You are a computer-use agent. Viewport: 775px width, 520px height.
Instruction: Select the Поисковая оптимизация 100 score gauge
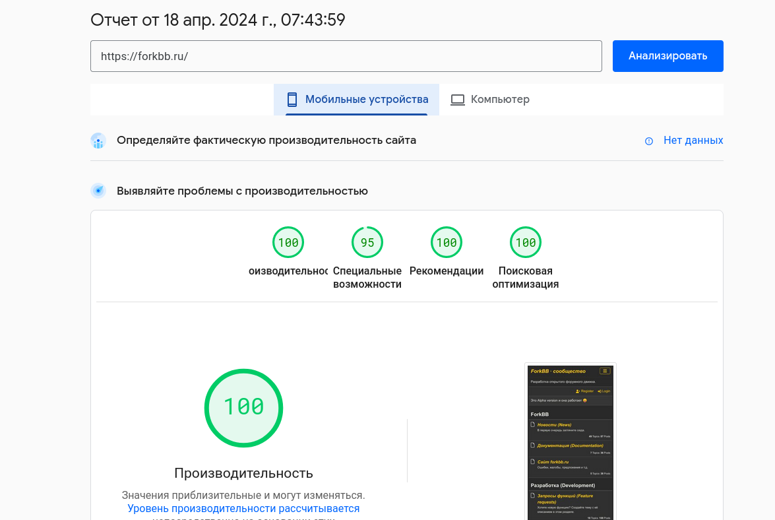[526, 242]
